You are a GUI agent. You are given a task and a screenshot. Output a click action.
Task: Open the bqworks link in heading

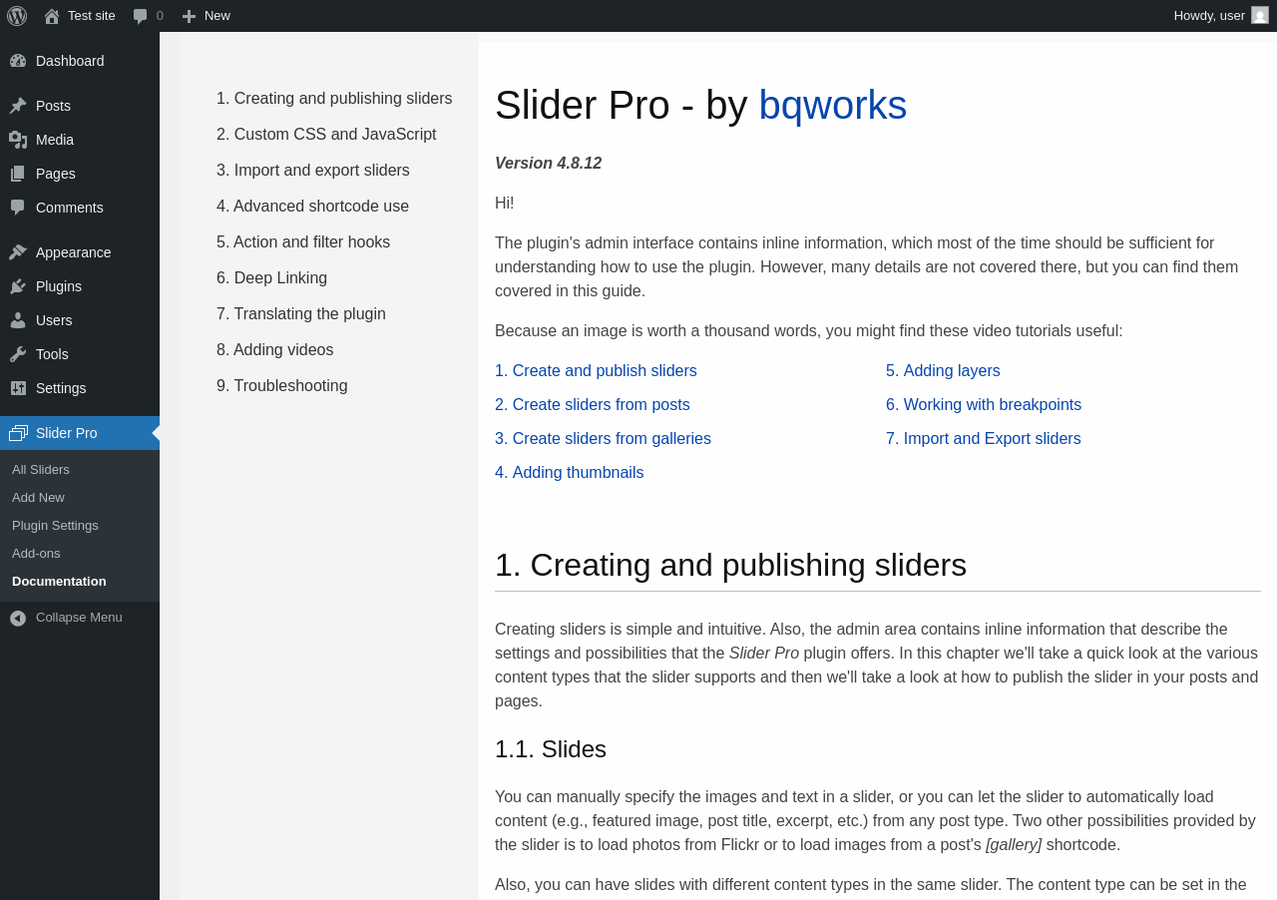point(832,105)
